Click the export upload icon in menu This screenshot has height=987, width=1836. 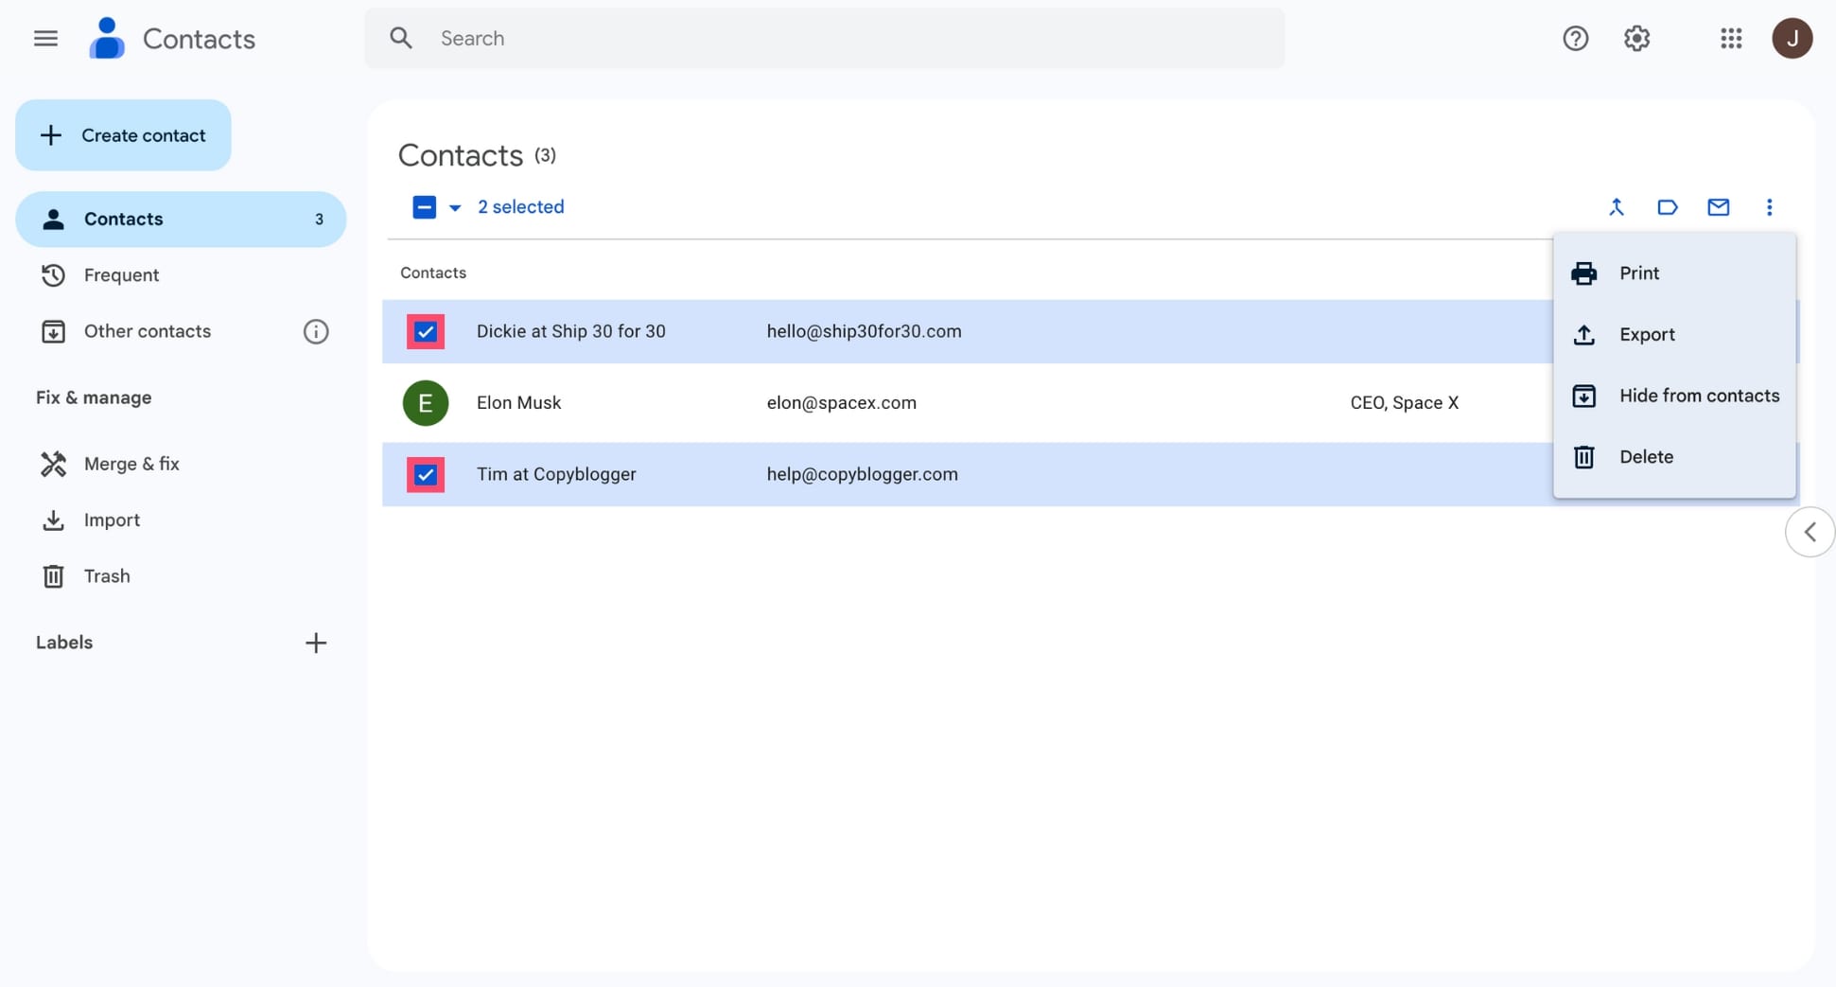pyautogui.click(x=1583, y=335)
